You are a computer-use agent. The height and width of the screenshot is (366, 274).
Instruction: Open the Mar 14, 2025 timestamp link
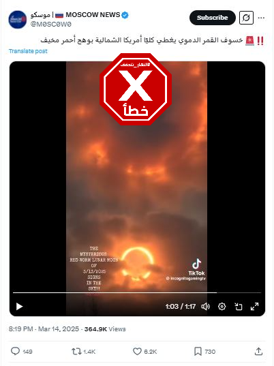pyautogui.click(x=59, y=329)
